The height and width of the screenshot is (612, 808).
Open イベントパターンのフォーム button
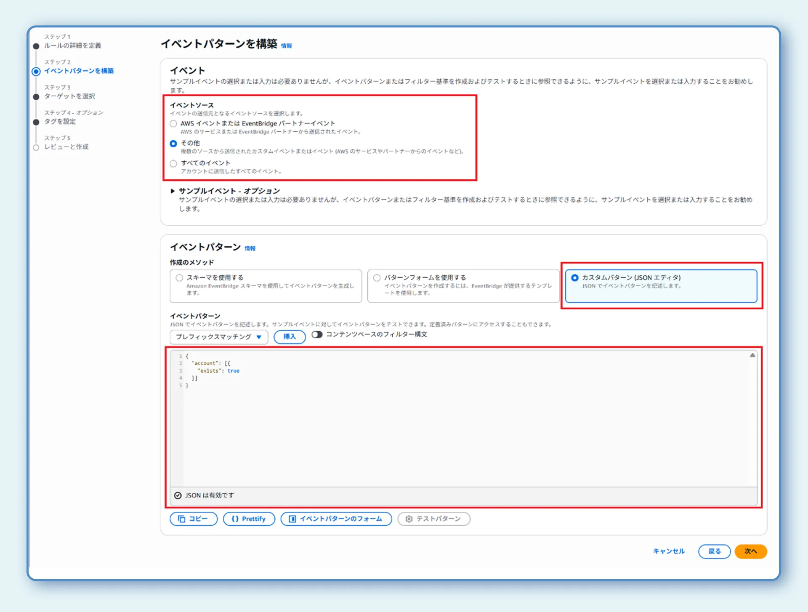coord(336,519)
